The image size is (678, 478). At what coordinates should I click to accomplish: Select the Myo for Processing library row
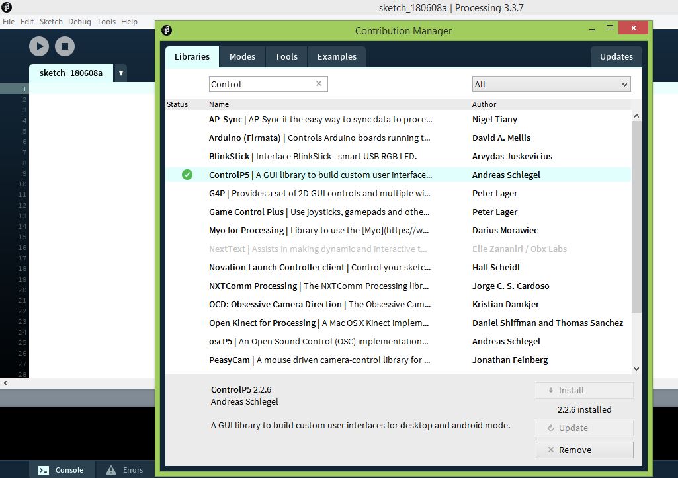(x=398, y=230)
